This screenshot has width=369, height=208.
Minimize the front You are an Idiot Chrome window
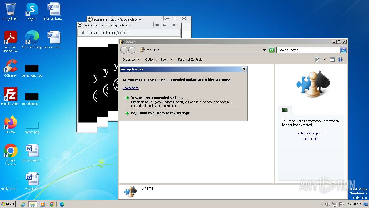(157, 25)
